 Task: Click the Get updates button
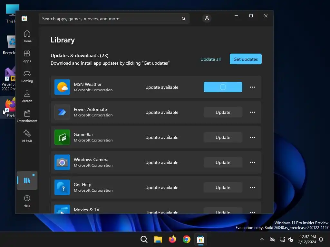(x=246, y=59)
